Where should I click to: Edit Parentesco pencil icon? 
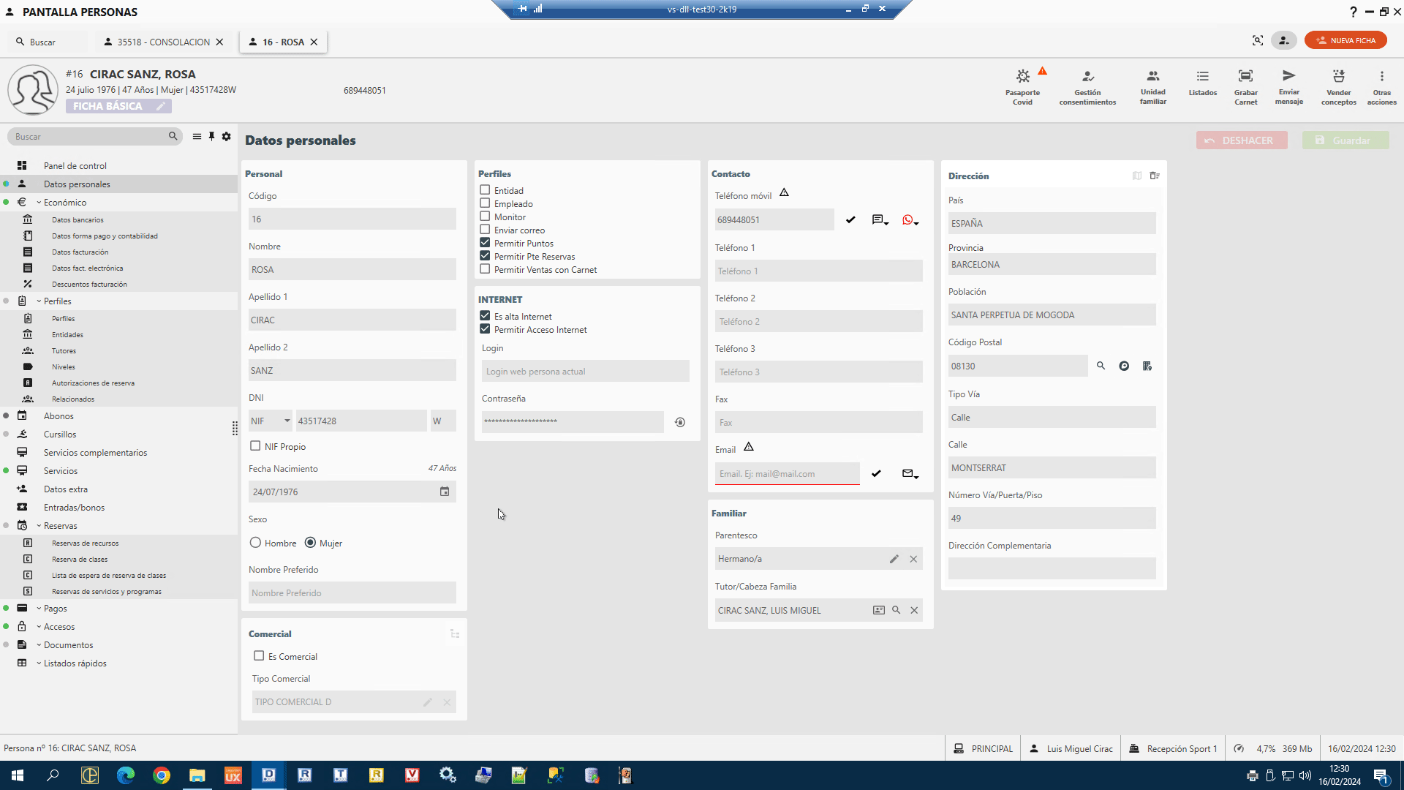pos(894,559)
